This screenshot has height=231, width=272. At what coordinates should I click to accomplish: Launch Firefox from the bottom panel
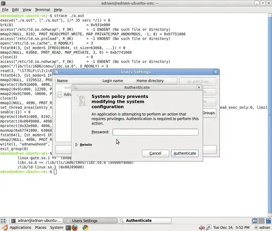point(75,227)
